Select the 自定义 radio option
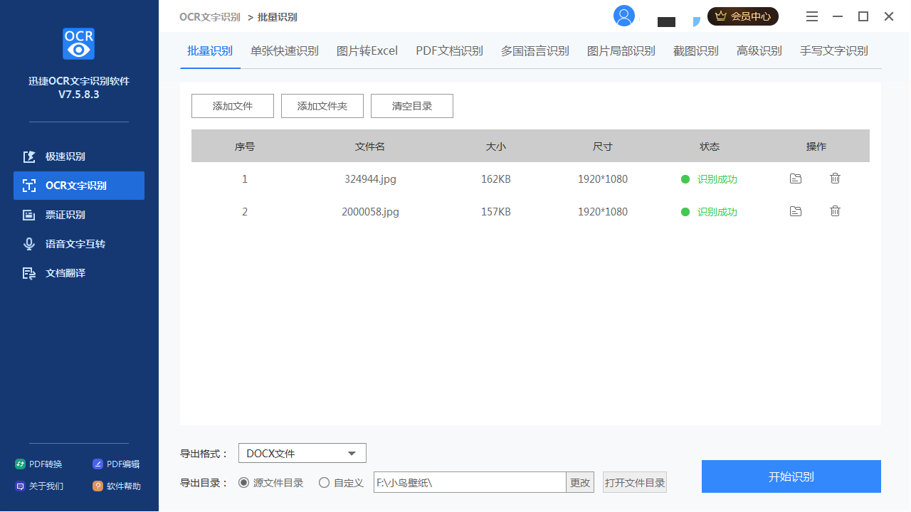Image resolution: width=911 pixels, height=512 pixels. pos(341,483)
